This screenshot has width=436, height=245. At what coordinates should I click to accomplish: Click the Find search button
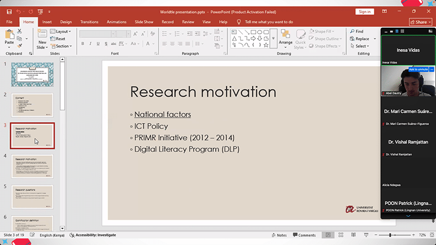click(x=360, y=32)
